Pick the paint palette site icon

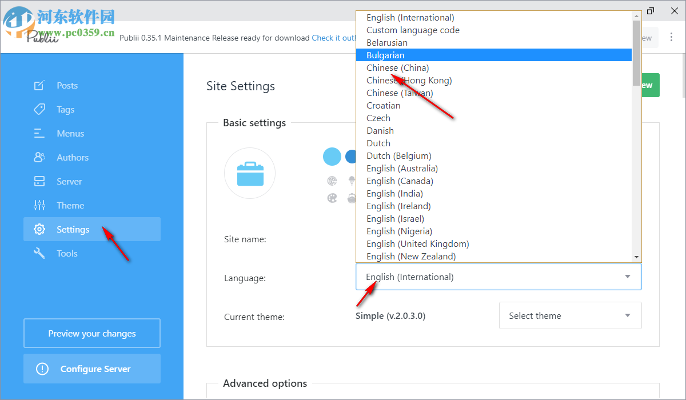click(x=332, y=198)
